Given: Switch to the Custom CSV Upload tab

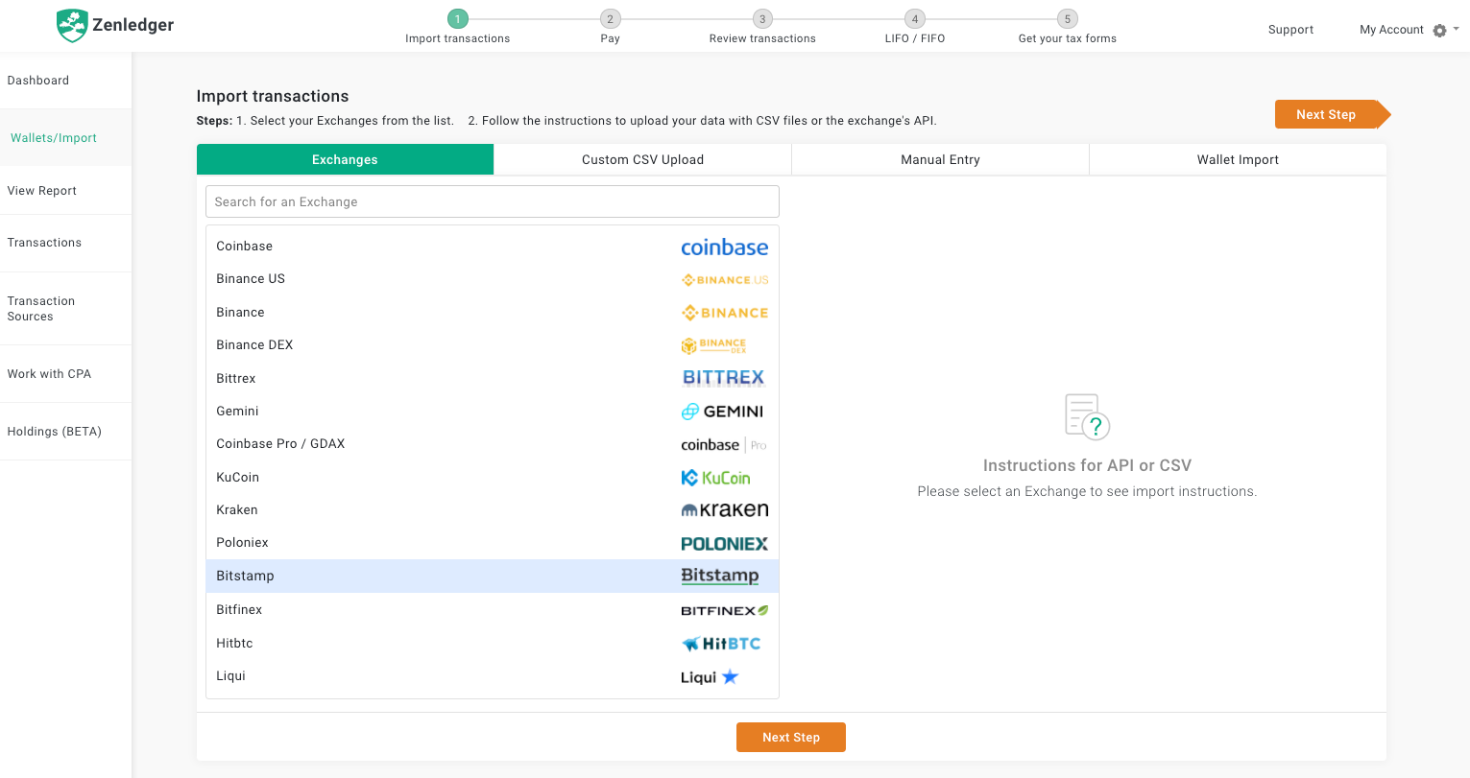Looking at the screenshot, I should click(x=642, y=160).
